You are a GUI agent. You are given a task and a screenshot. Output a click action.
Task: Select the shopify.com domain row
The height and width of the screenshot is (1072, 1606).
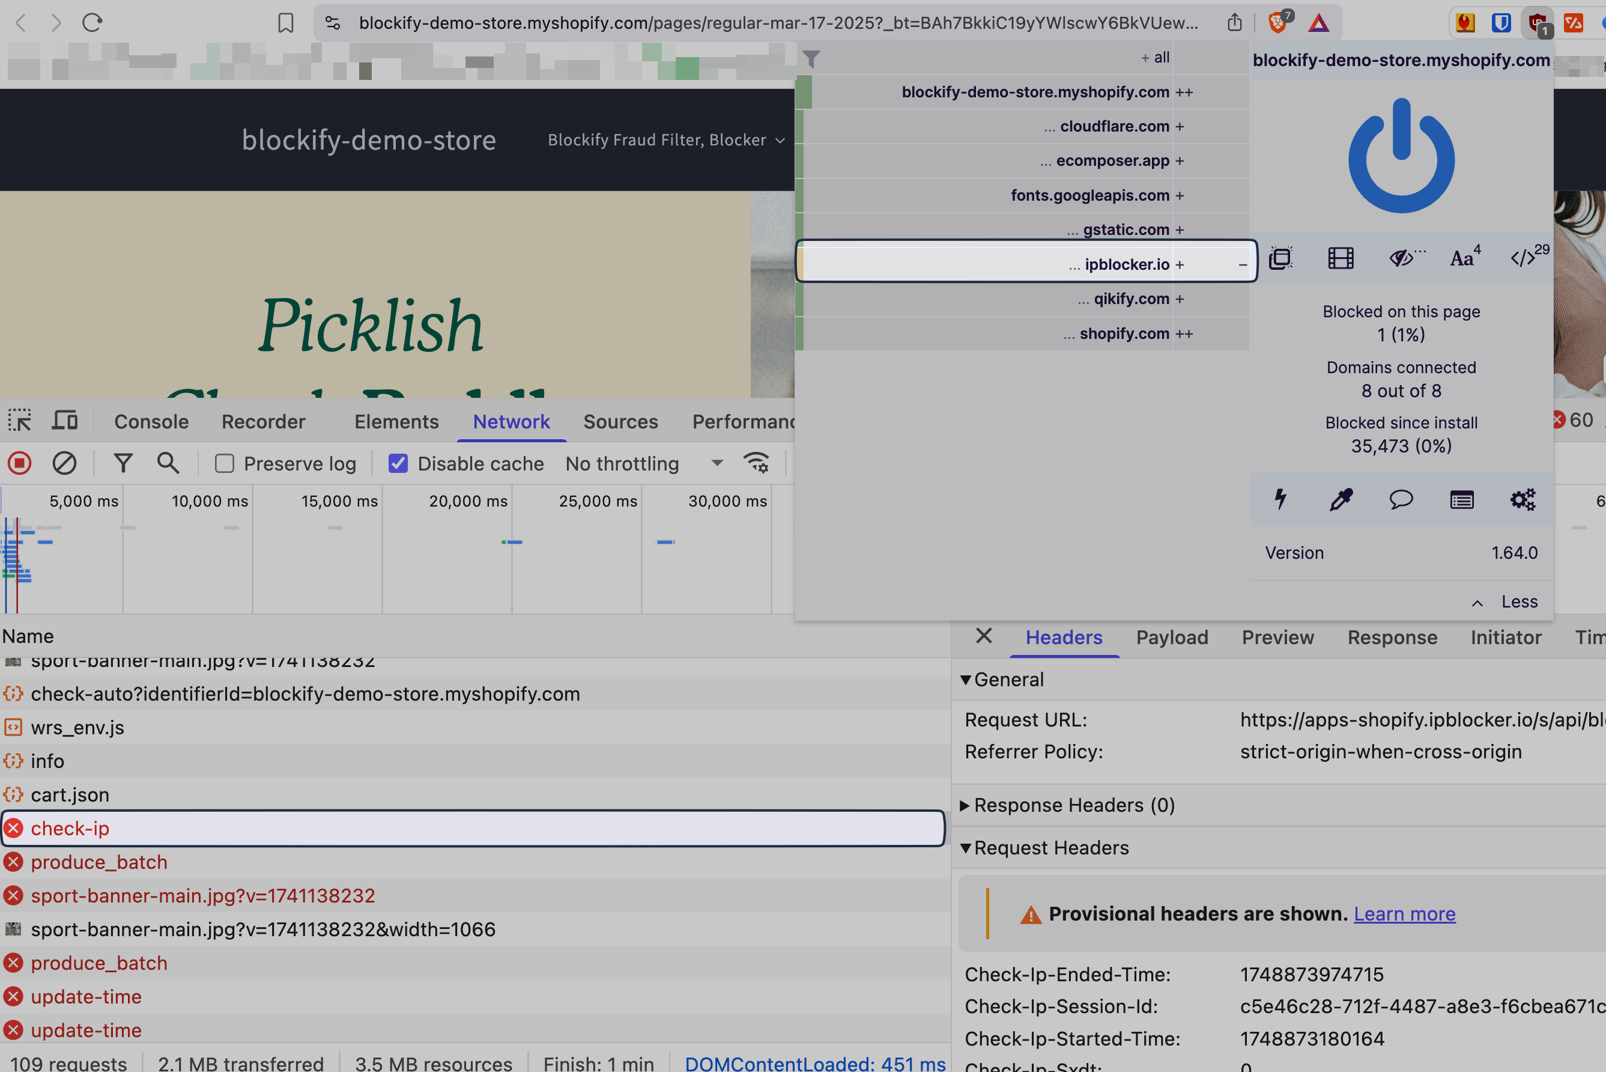pos(1022,333)
